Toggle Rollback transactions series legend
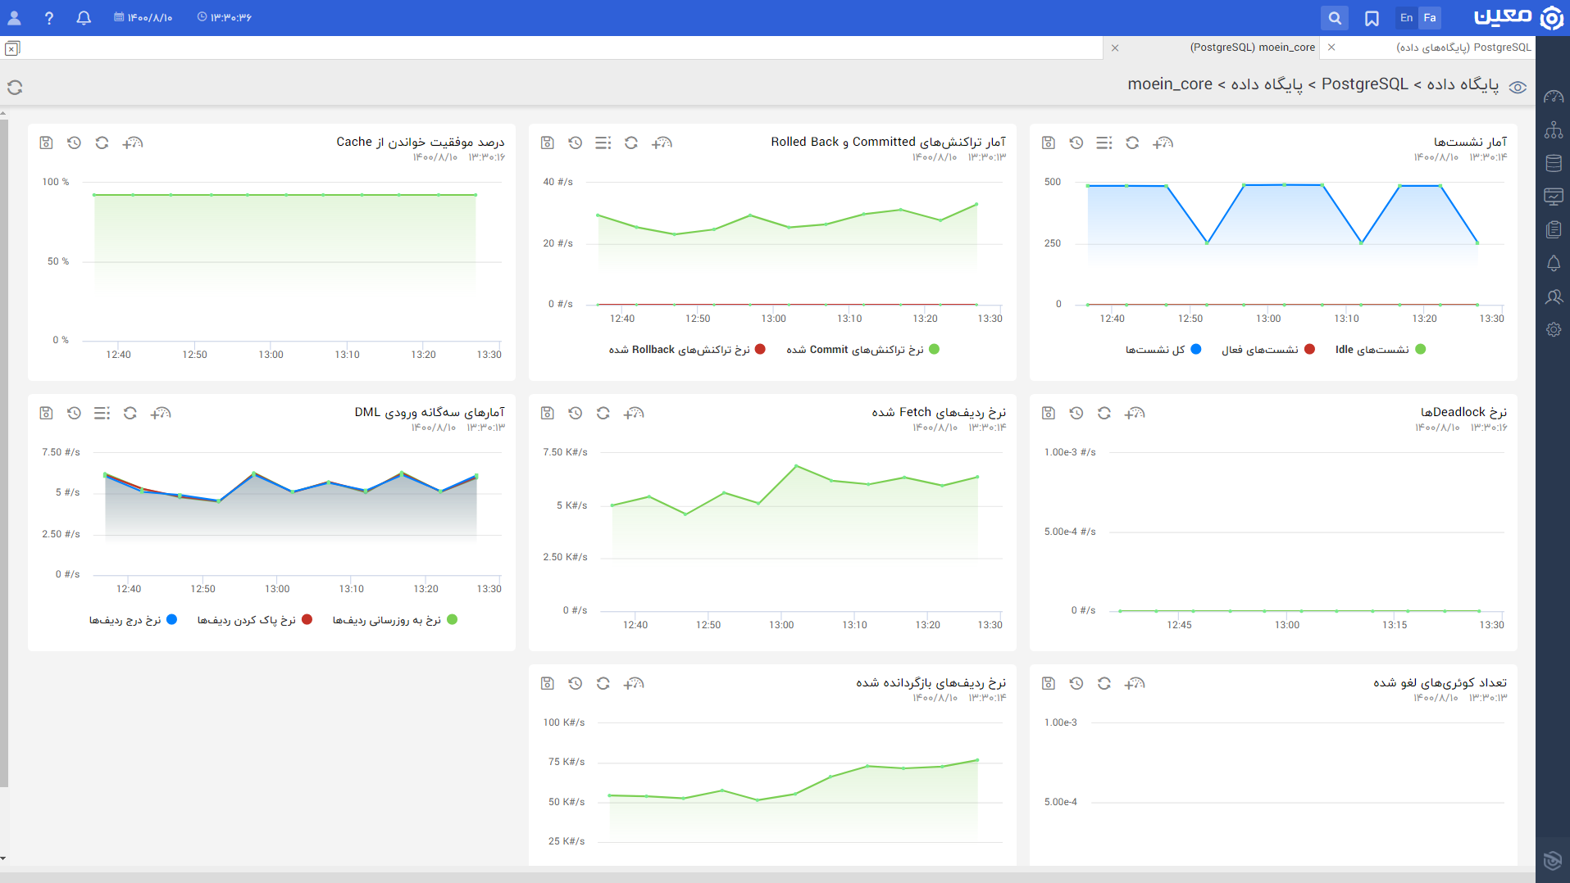 687,350
